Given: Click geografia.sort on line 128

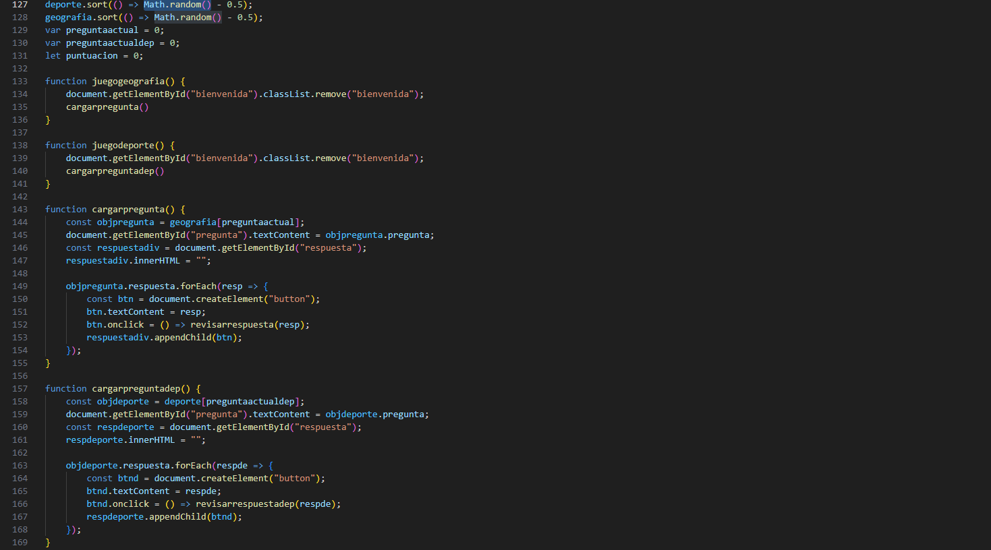Looking at the screenshot, I should pos(81,18).
